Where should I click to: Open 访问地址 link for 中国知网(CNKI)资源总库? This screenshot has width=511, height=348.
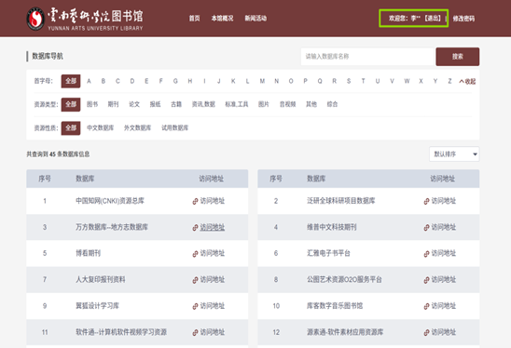(213, 201)
